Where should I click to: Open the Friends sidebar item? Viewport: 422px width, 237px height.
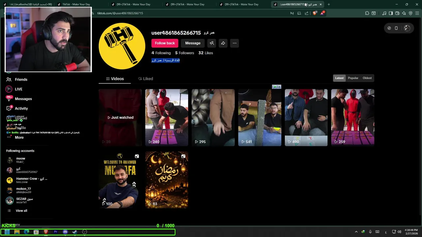(16, 79)
